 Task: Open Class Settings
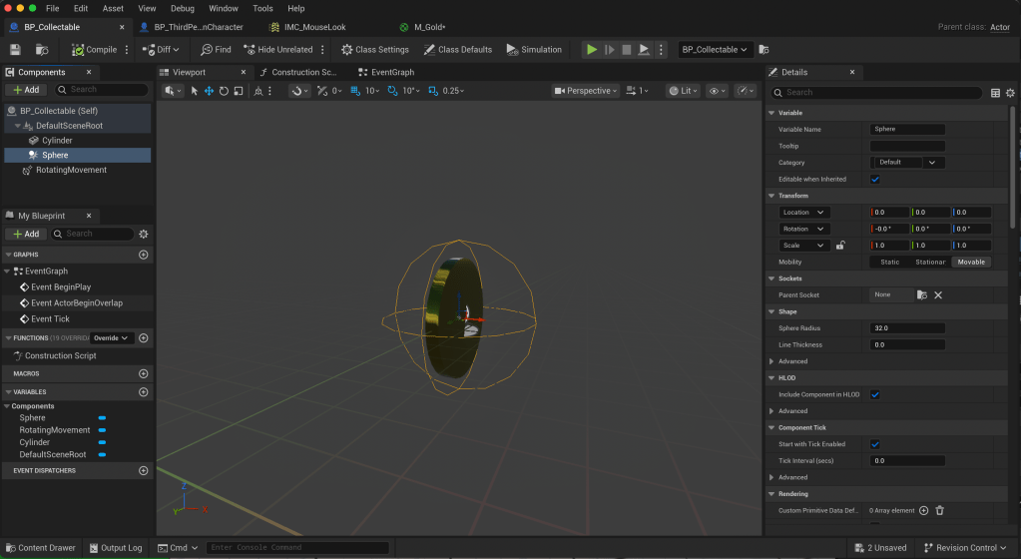(375, 49)
